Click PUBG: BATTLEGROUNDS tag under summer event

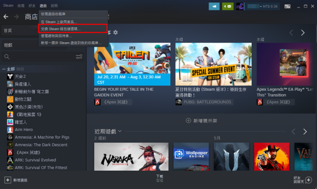point(204,102)
